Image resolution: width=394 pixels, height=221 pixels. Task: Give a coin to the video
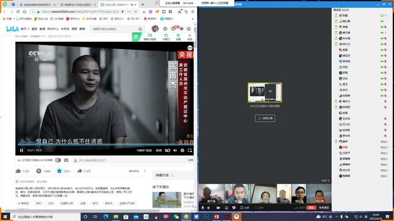pos(39,171)
